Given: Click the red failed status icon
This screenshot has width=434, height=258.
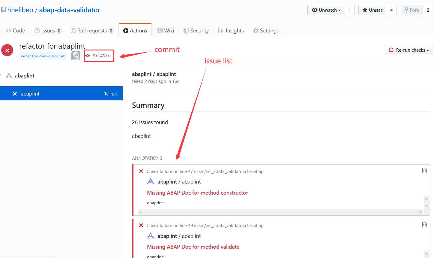Looking at the screenshot, I should (x=7, y=50).
